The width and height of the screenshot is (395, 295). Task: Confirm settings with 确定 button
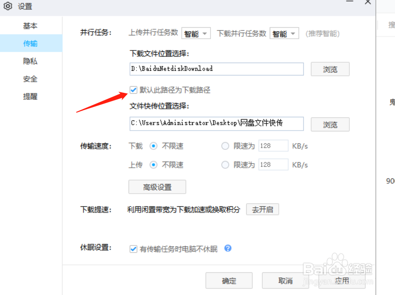[x=229, y=280]
